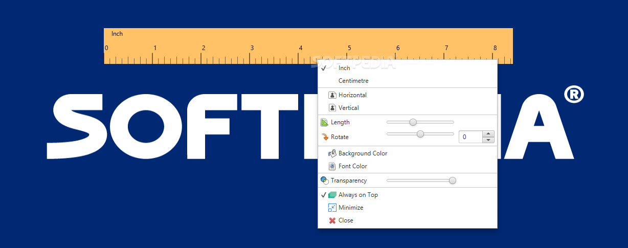The height and width of the screenshot is (248, 628).
Task: Increase the rotate value with up arrow
Action: click(x=488, y=134)
